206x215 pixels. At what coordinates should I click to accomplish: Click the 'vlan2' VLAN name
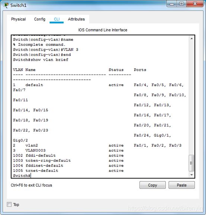pyautogui.click(x=32, y=145)
